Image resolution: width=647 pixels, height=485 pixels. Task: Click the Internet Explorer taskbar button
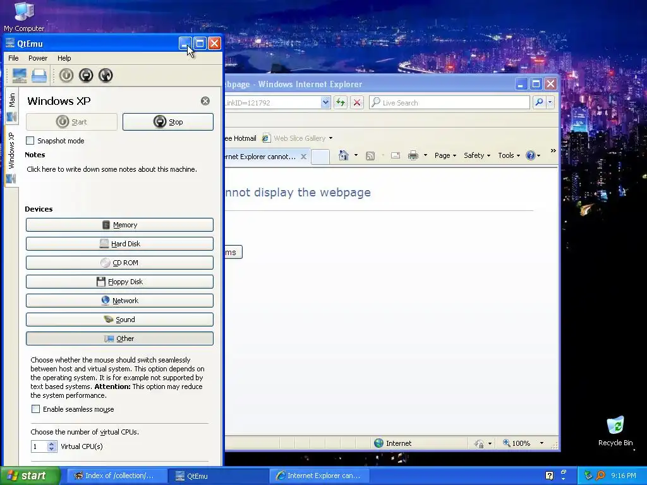319,476
